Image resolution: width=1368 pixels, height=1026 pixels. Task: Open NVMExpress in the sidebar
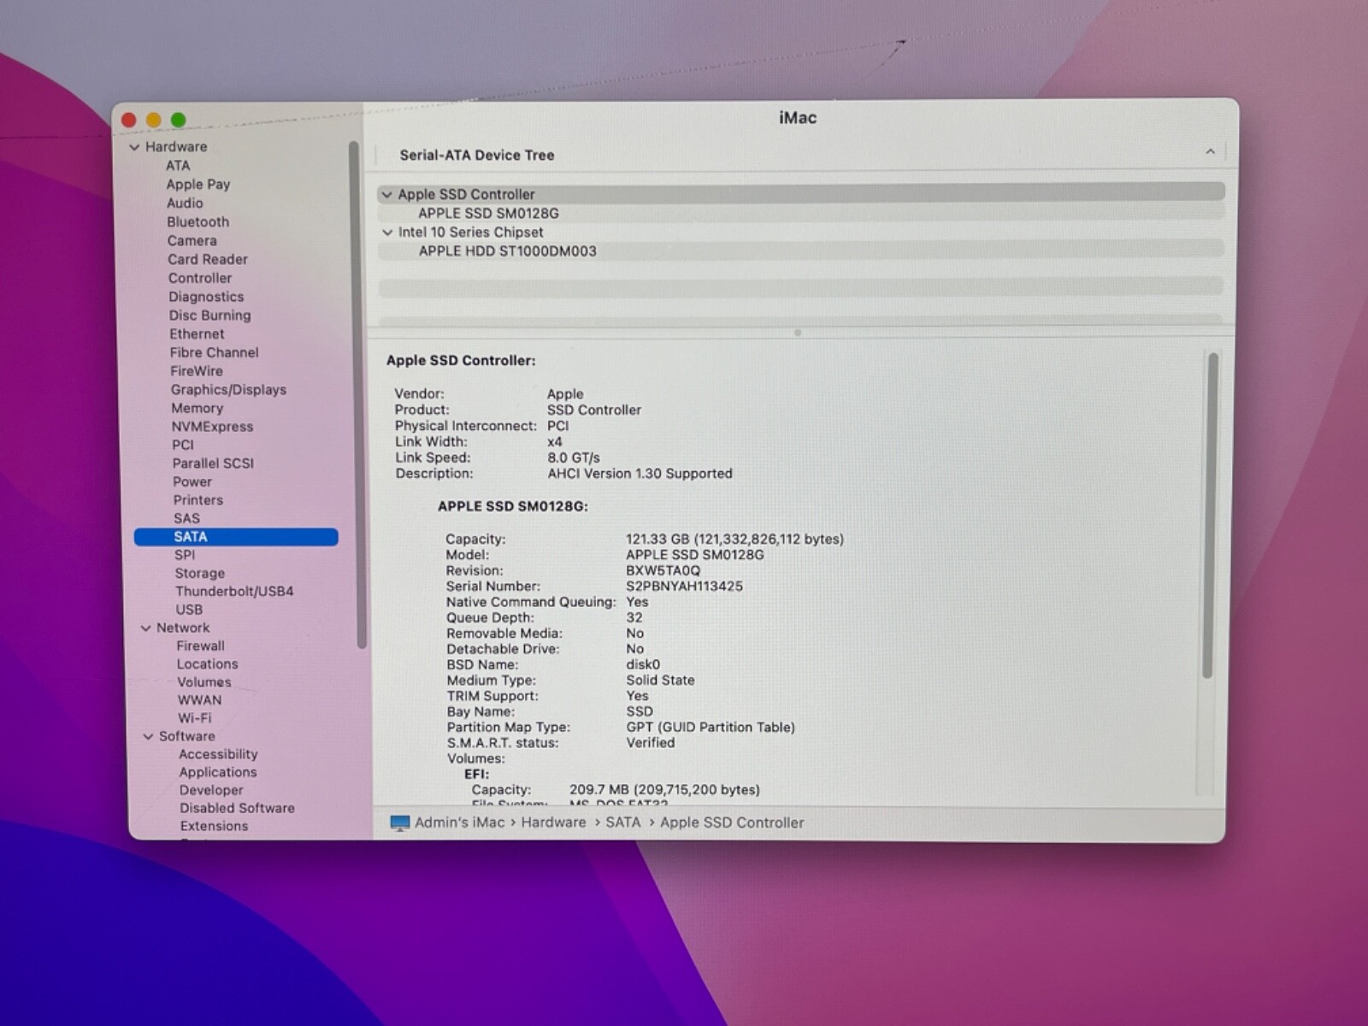point(212,427)
